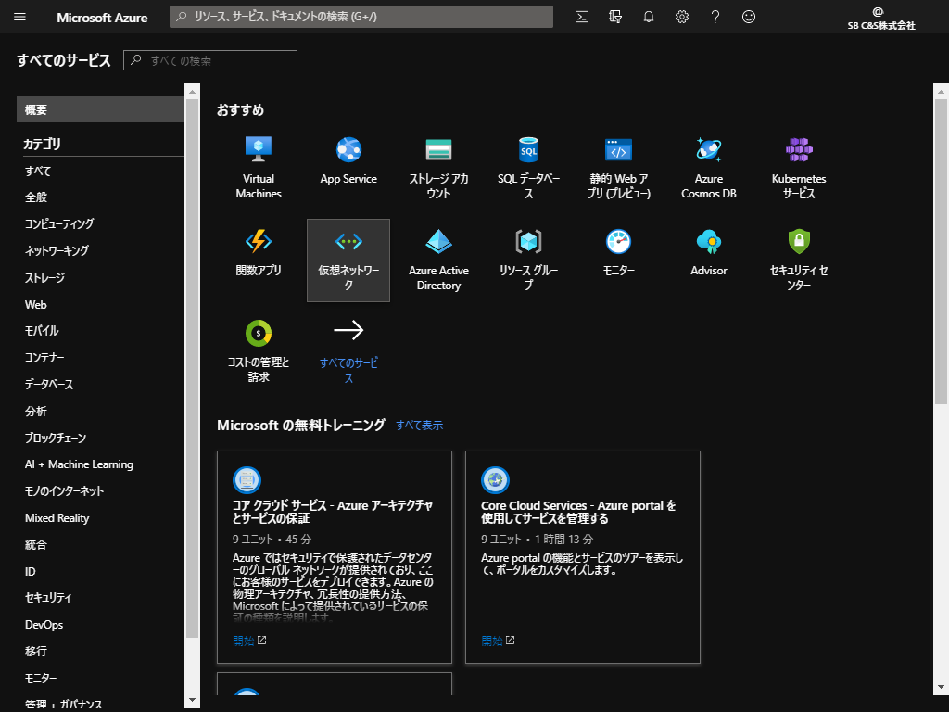Click sidebar scrollbar down arrow
The image size is (949, 712).
[192, 700]
